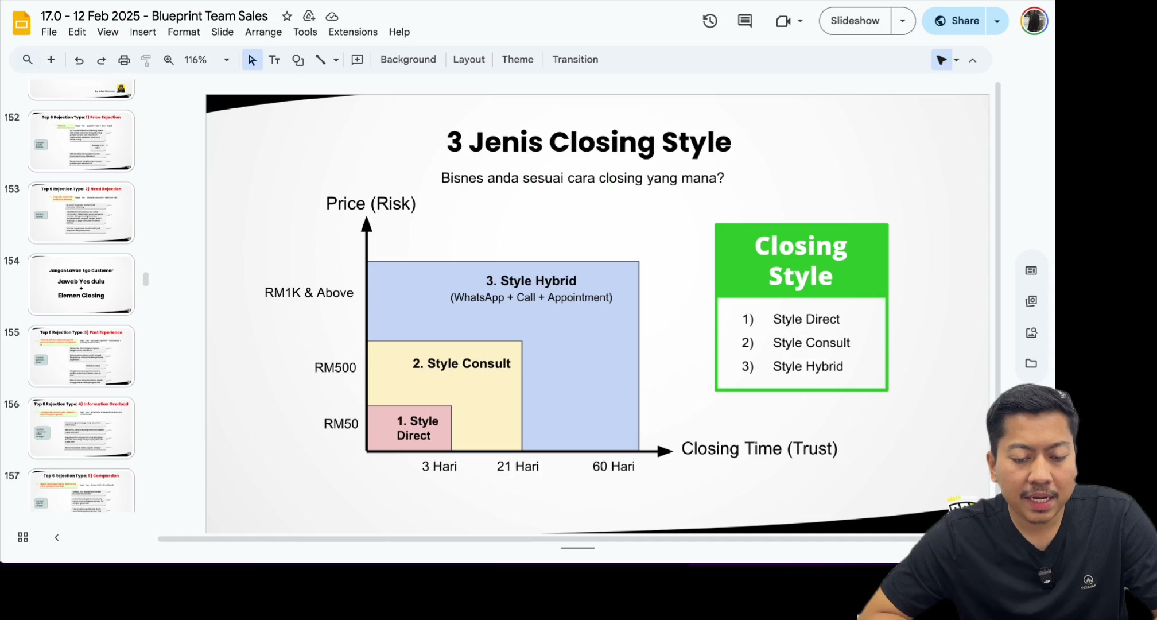Open the File menu

pyautogui.click(x=49, y=32)
